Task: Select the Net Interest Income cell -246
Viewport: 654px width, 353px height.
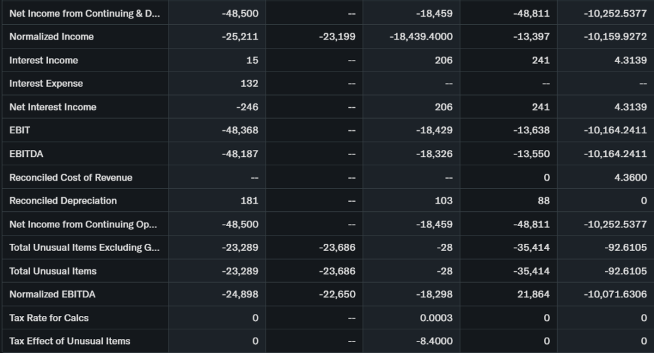Action: 247,107
